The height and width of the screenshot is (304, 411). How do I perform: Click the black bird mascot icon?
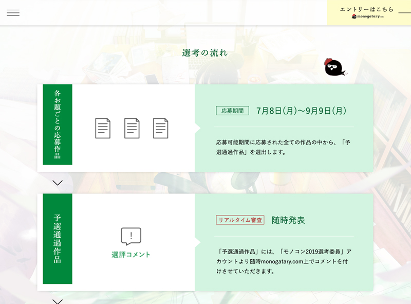tap(334, 67)
